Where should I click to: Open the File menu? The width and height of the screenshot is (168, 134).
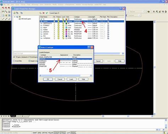click(5, 5)
